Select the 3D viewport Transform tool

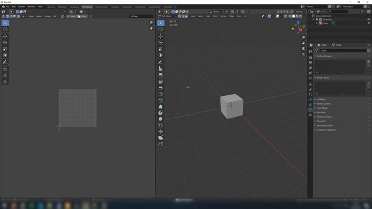pyautogui.click(x=160, y=55)
